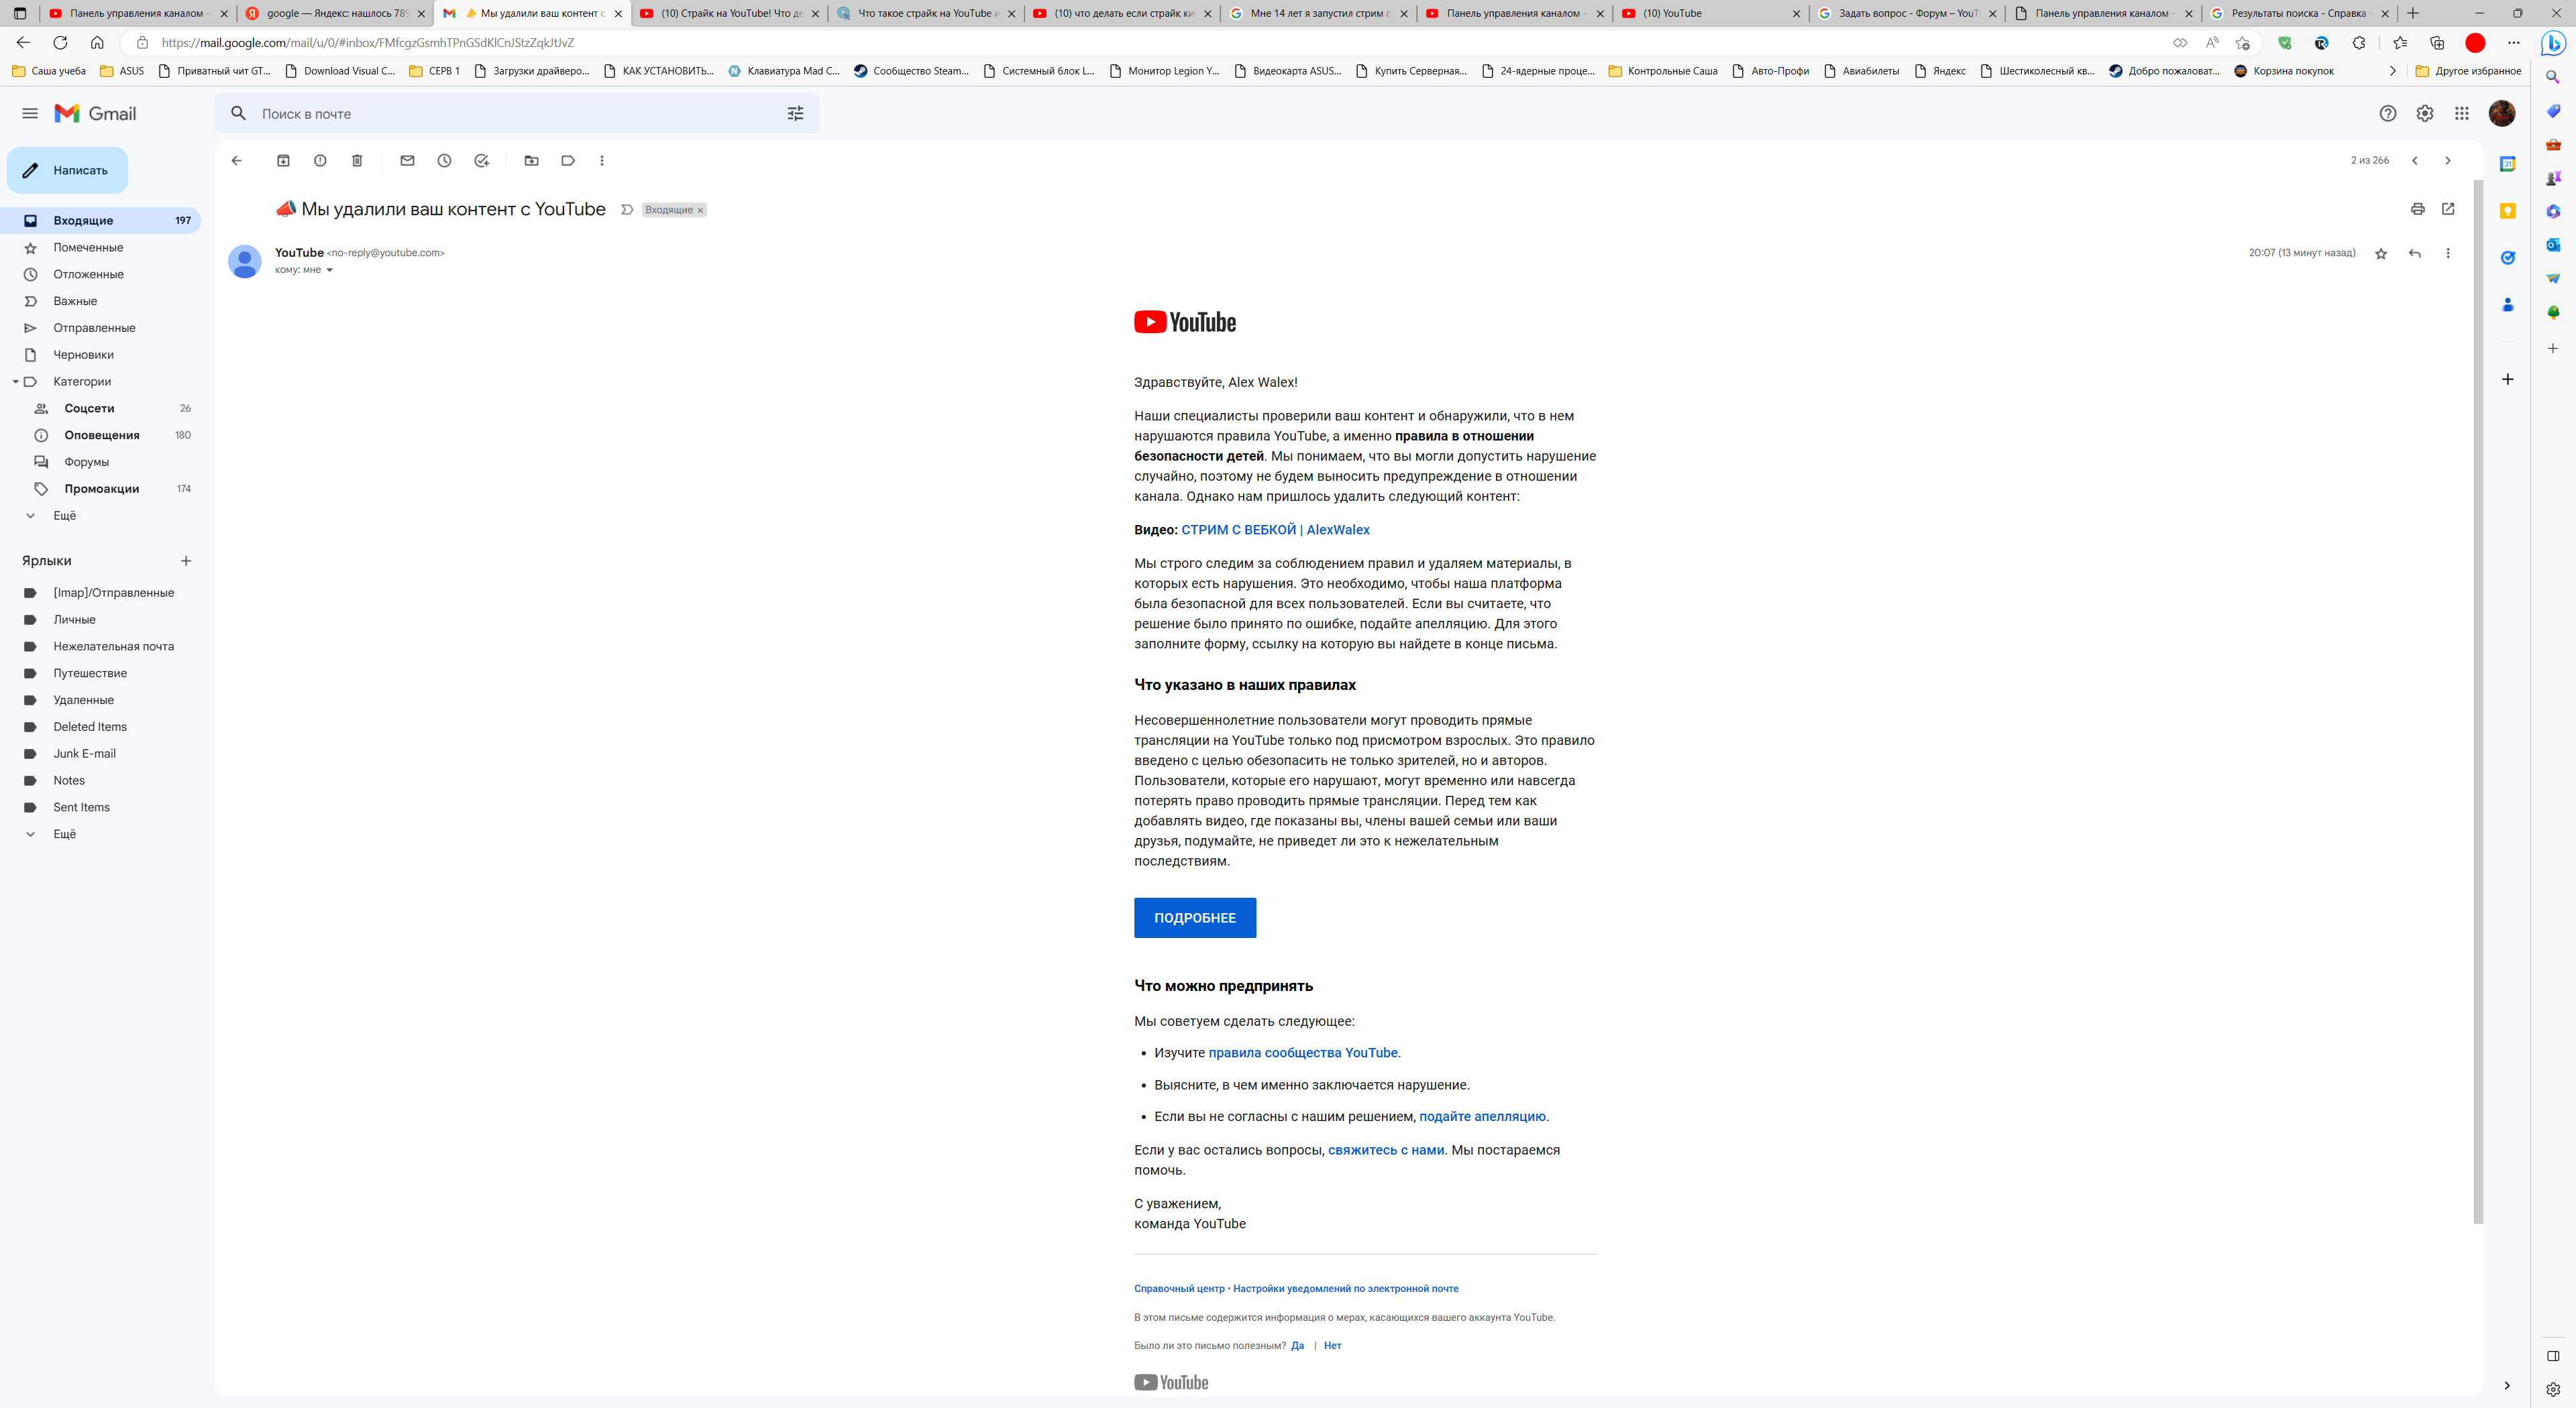Open Google account avatar
Viewport: 2576px width, 1408px height.
[2502, 114]
